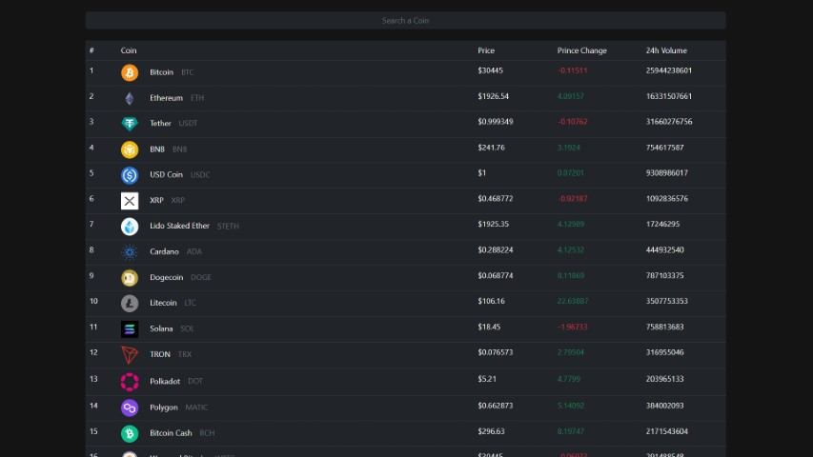
Task: Click the 24h Volume column header
Action: point(666,50)
